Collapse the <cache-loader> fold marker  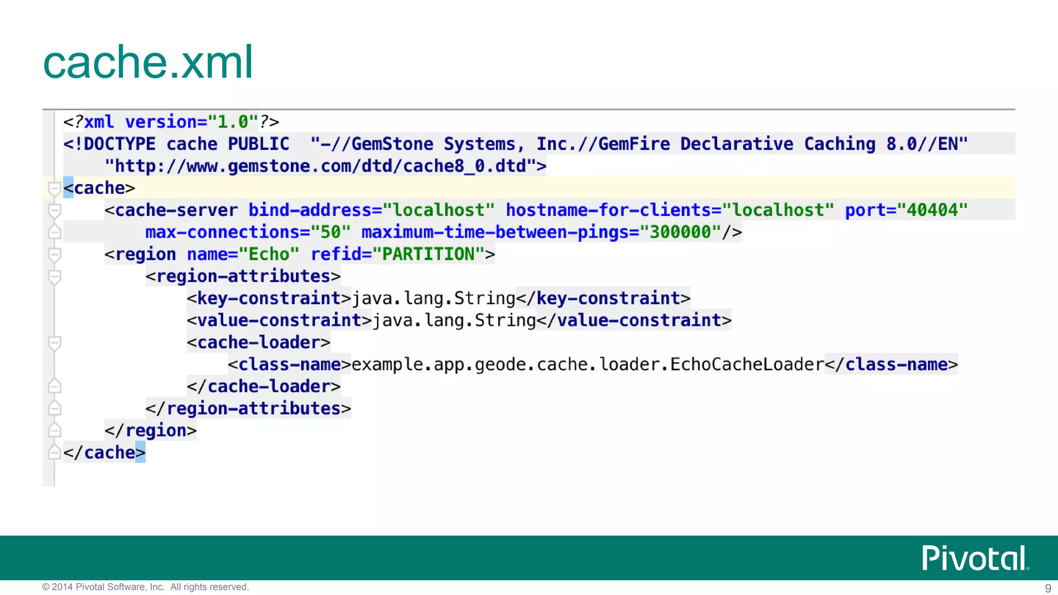(54, 343)
